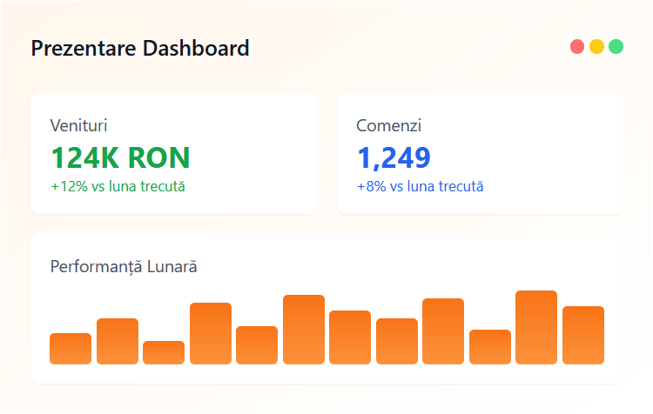
Task: Click the Performanță Lunară heading
Action: [x=124, y=267]
